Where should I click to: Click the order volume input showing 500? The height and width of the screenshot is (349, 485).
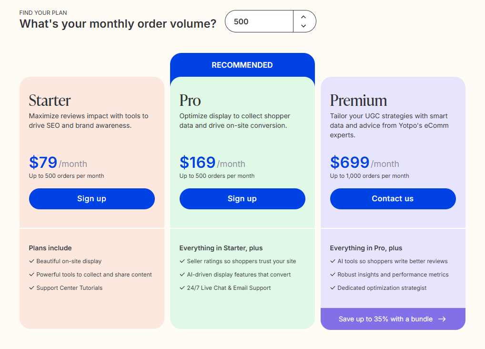pos(260,21)
